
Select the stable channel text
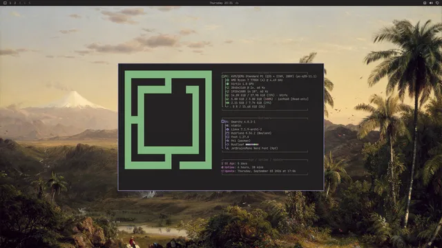(x=236, y=125)
